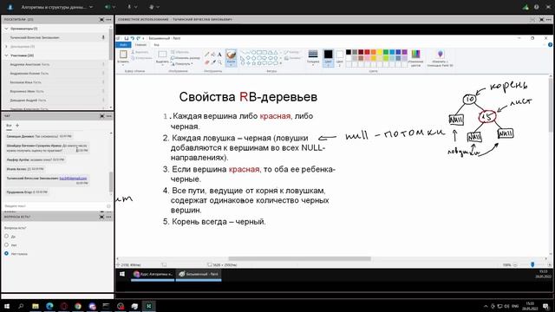Open chat panel options (three dots)
The image size is (555, 312).
coord(108,116)
